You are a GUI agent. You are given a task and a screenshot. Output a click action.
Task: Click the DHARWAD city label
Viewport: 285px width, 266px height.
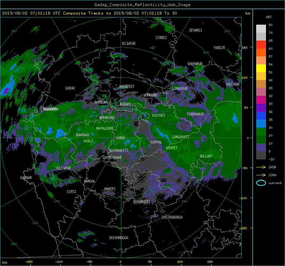click(x=83, y=135)
